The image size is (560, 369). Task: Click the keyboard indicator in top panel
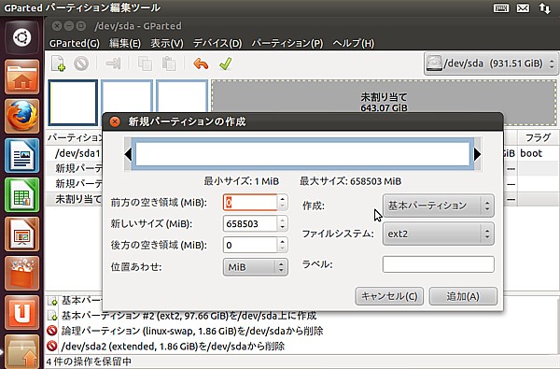[501, 7]
